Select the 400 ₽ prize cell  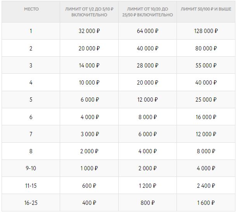pyautogui.click(x=89, y=202)
